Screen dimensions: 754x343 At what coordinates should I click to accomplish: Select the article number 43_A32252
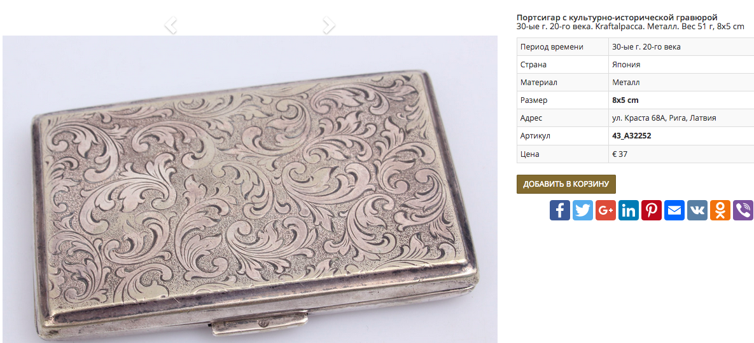click(x=632, y=136)
